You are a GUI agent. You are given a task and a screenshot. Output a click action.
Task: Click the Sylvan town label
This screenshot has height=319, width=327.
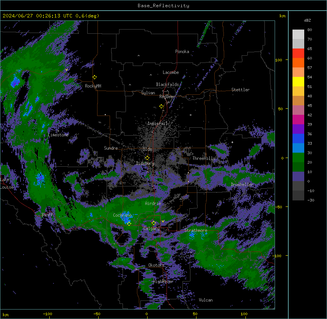(x=148, y=93)
